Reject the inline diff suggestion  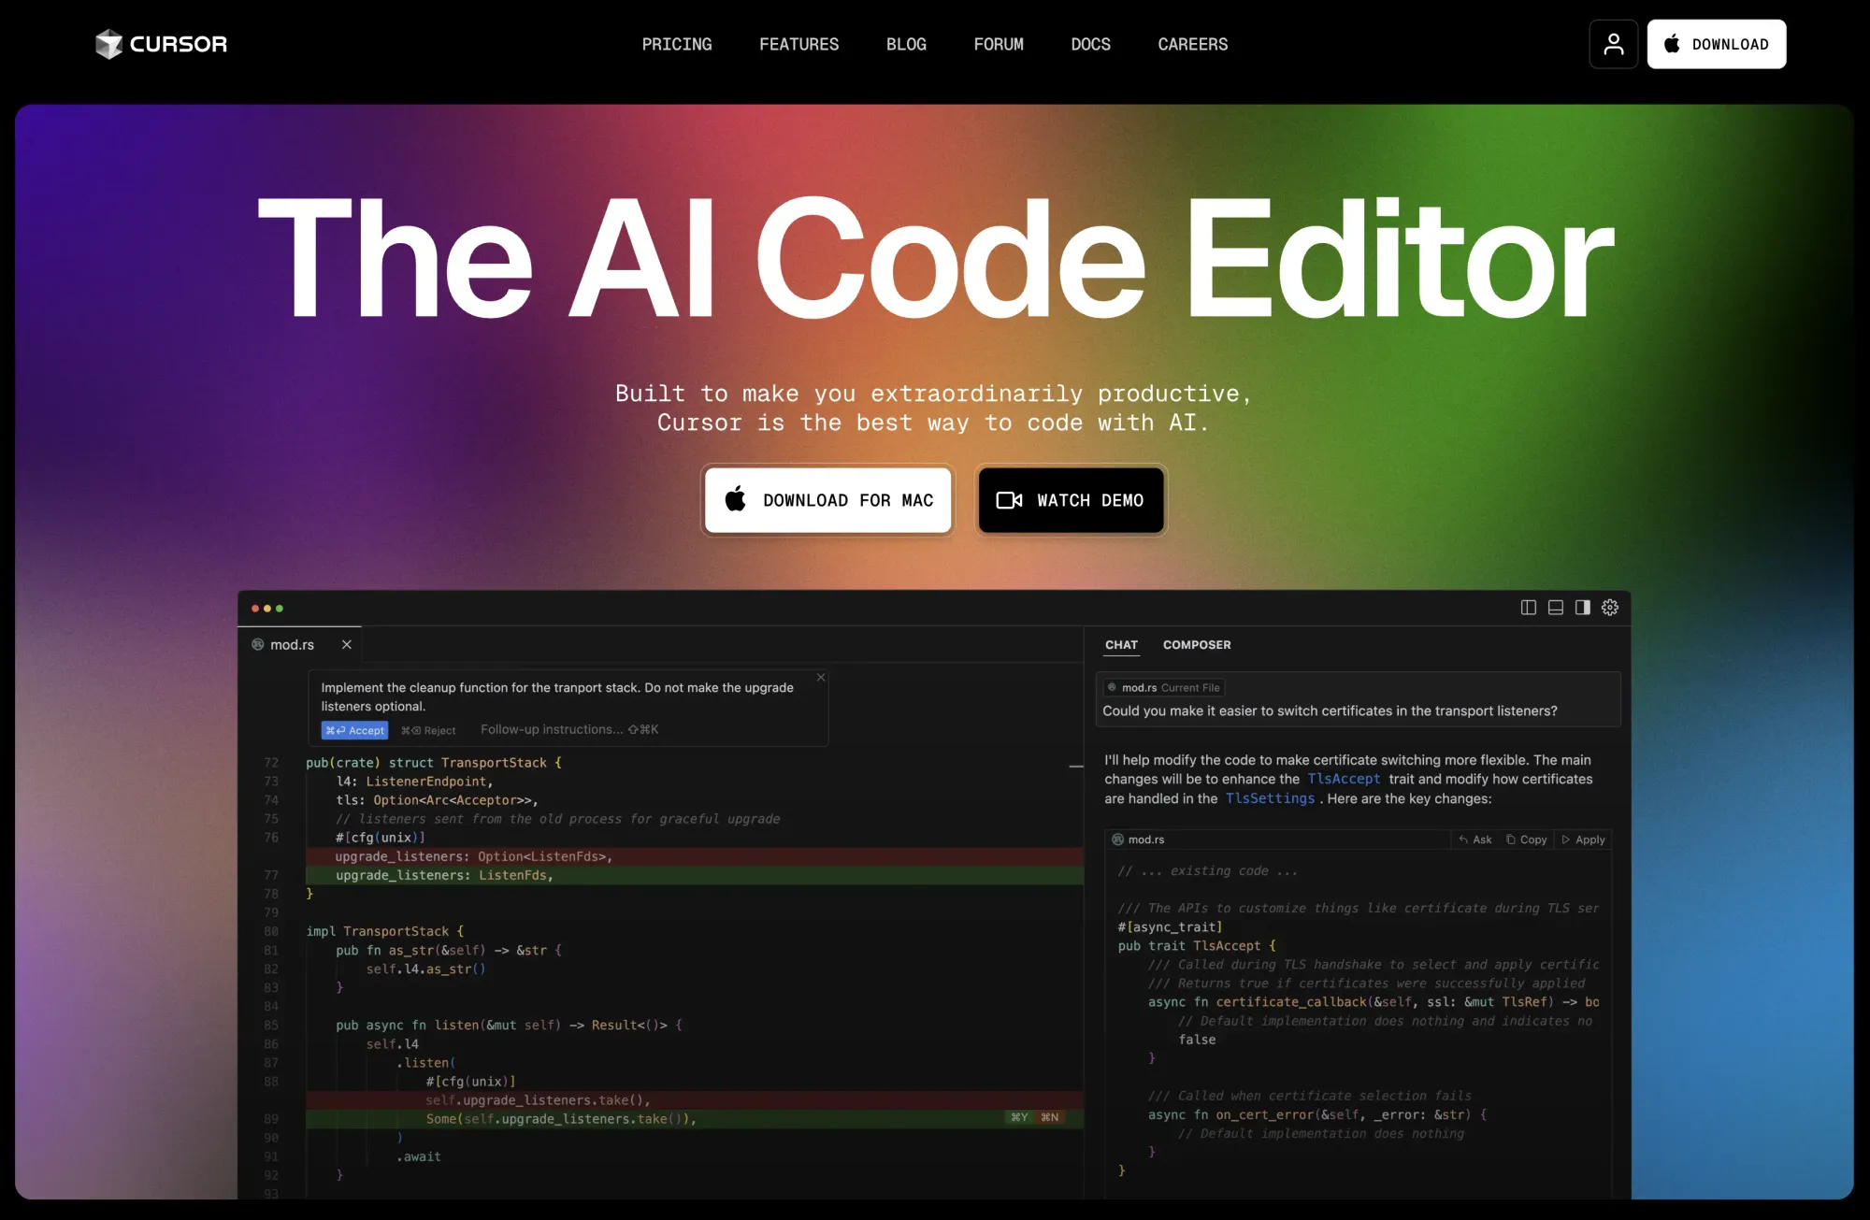coord(428,730)
